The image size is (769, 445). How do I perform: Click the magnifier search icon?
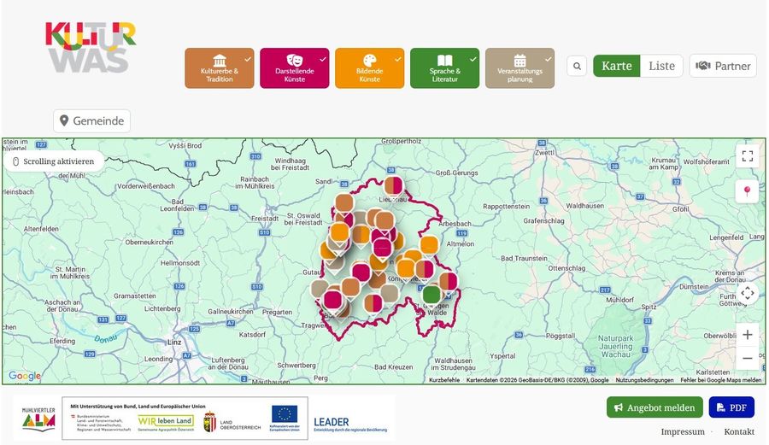(x=577, y=66)
